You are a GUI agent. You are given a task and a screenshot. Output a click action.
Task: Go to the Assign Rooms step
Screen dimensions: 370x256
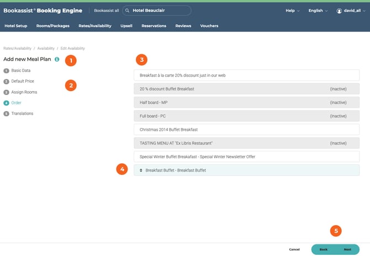[x=24, y=92]
